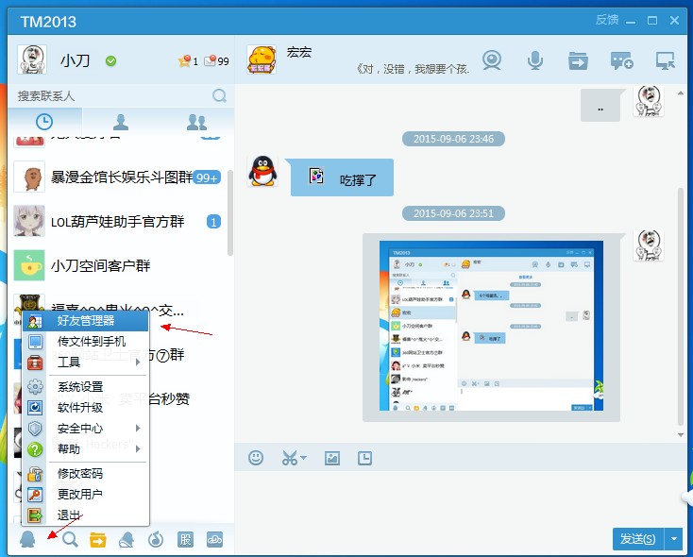Click the file icon in 吃撑了 message
This screenshot has width=693, height=557.
316,176
